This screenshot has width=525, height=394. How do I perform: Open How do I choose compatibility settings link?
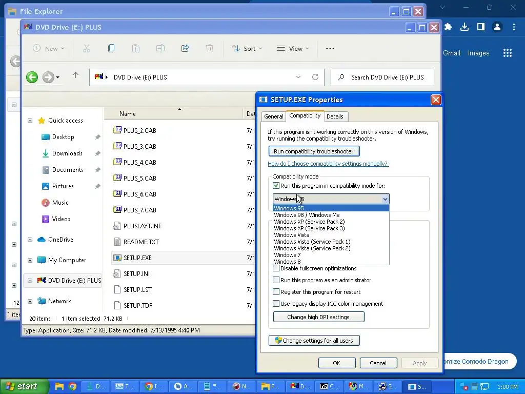click(x=328, y=164)
